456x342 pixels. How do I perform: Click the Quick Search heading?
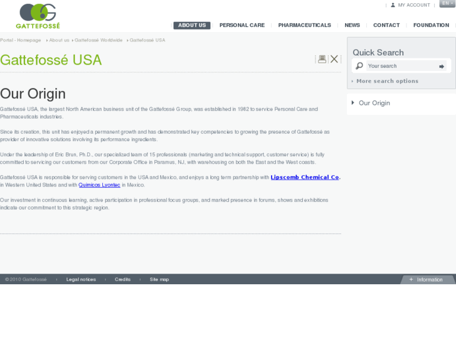[378, 53]
